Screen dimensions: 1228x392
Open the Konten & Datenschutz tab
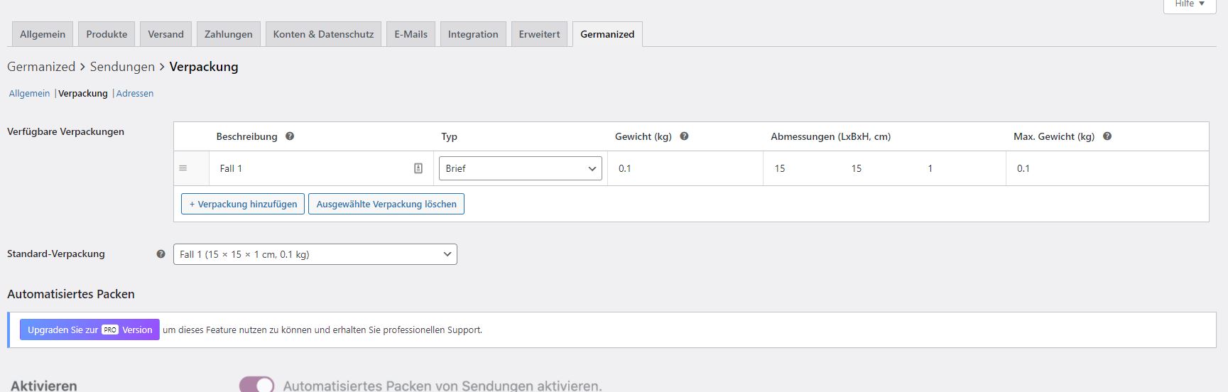coord(323,34)
